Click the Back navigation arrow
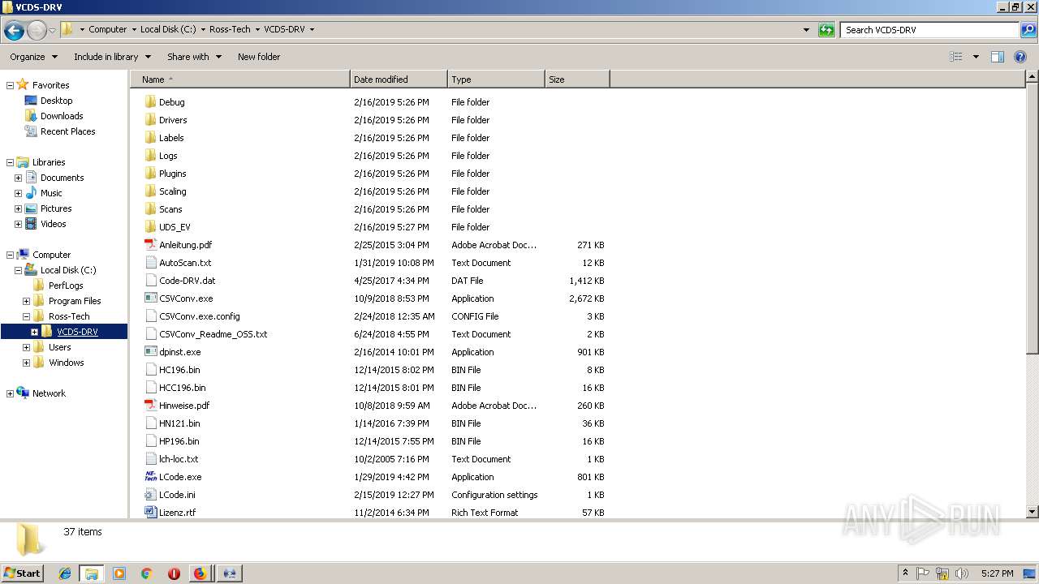 tap(14, 30)
